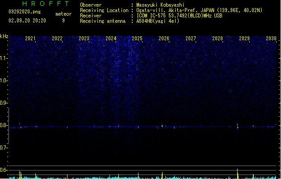Image resolution: width=281 pixels, height=179 pixels.
Task: Click the meteor count value 9
Action: [x=63, y=21]
